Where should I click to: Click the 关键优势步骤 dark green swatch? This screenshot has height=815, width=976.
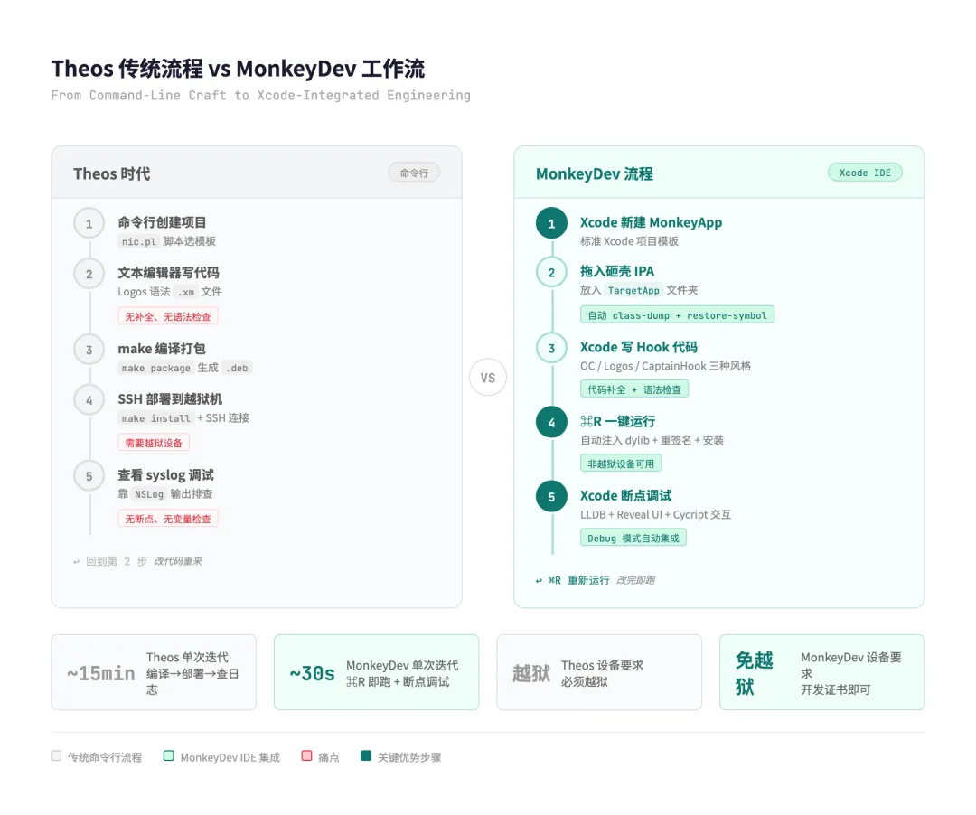click(x=366, y=756)
